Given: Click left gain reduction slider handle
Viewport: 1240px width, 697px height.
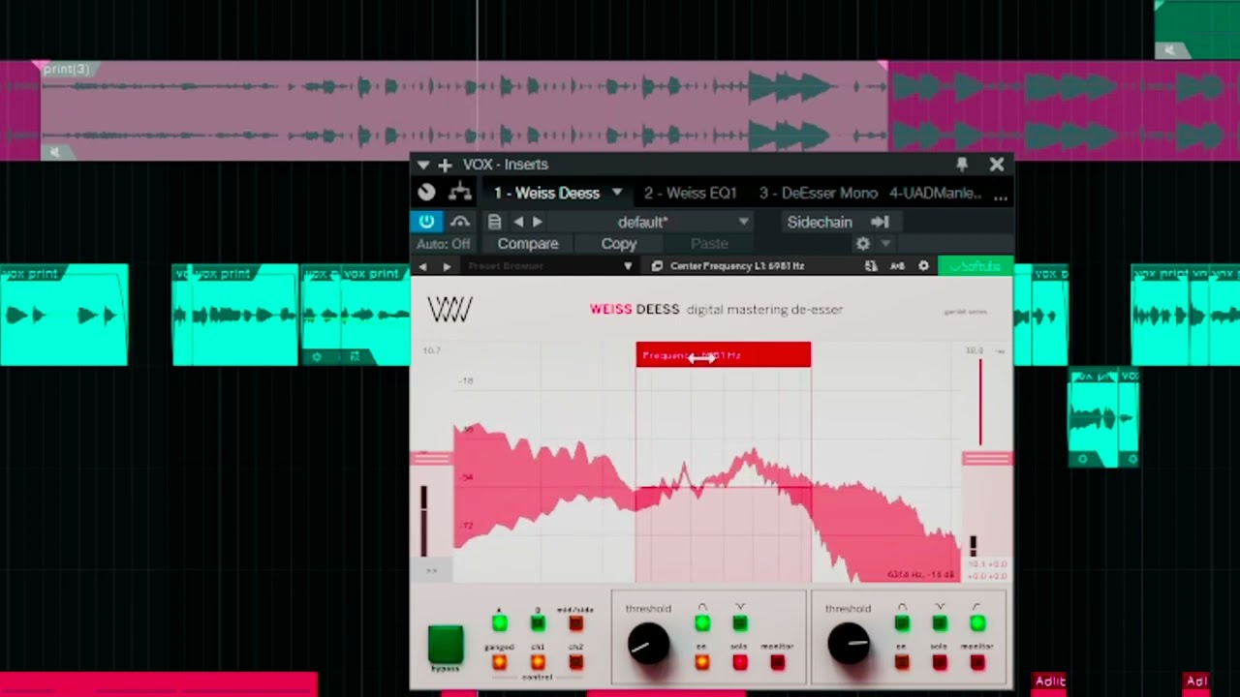Looking at the screenshot, I should tap(431, 459).
